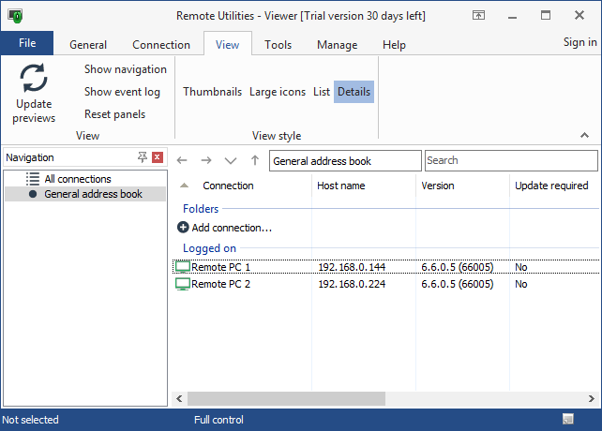Click the Remote PC 1 monitor icon
This screenshot has height=431, width=602.
click(x=183, y=267)
